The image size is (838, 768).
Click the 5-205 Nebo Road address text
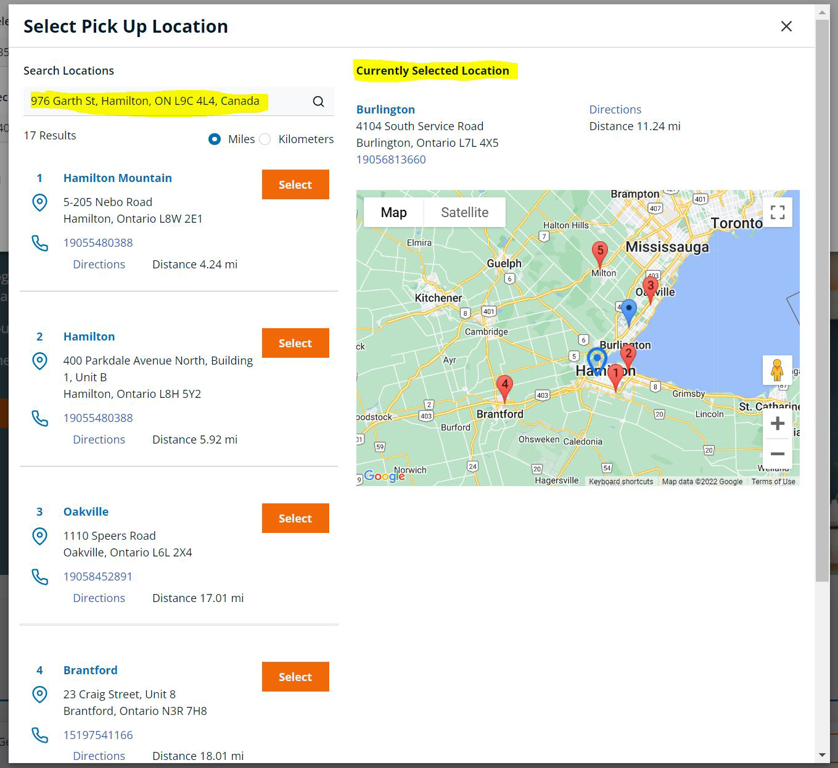tap(108, 202)
